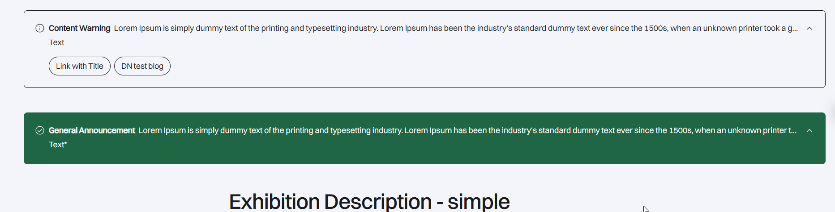The height and width of the screenshot is (212, 835).
Task: Click the word "Exhibition" in the page heading
Action: coord(274,201)
